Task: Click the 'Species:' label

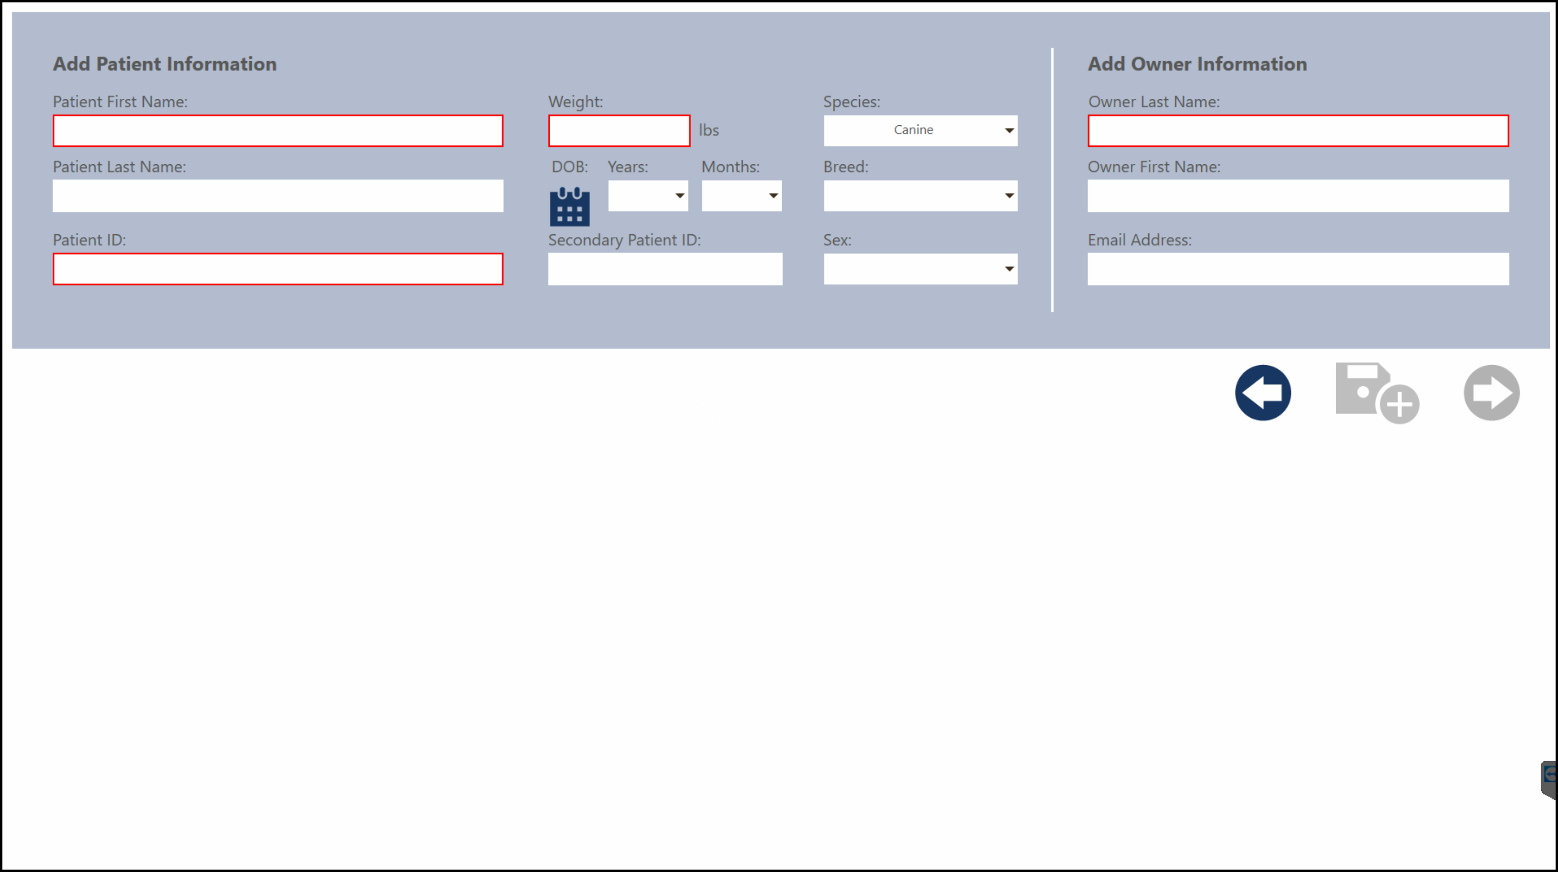Action: [x=852, y=102]
